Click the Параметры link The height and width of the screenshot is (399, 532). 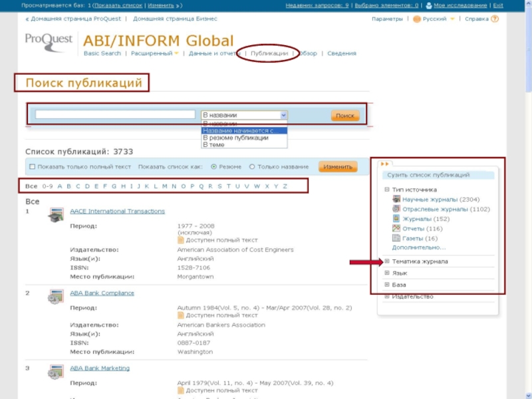pyautogui.click(x=387, y=19)
